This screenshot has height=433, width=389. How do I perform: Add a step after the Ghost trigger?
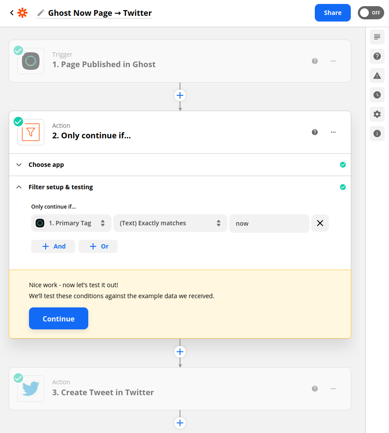click(x=180, y=96)
